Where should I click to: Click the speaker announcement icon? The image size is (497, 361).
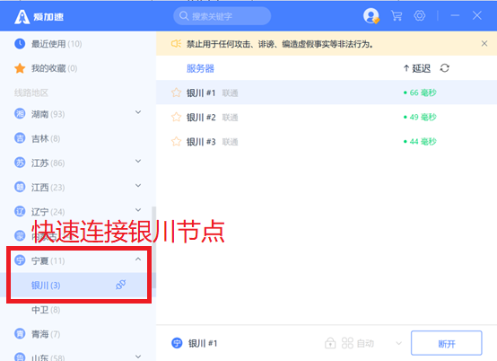click(x=176, y=43)
